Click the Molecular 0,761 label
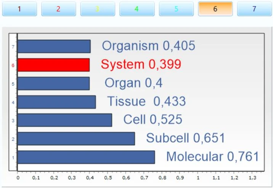The image size is (273, 188). (x=213, y=156)
